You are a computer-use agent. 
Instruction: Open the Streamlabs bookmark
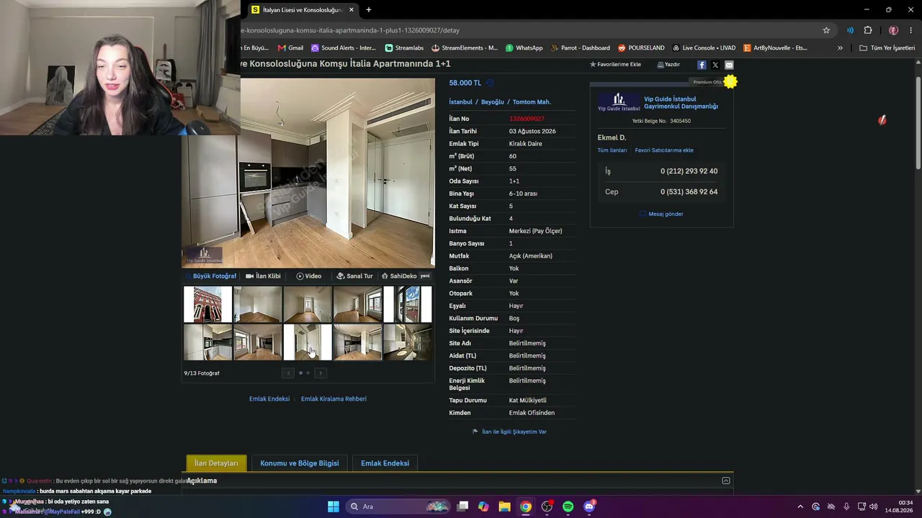click(404, 48)
